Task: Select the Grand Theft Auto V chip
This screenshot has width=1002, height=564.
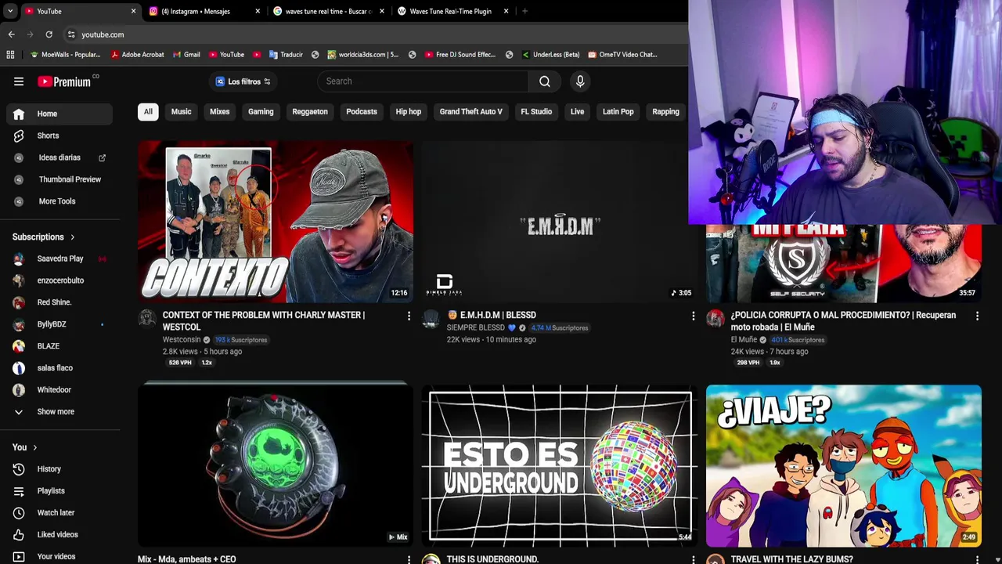Action: pos(470,111)
